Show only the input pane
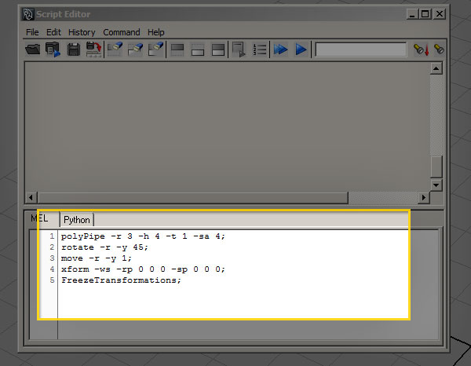The width and height of the screenshot is (471, 366). (x=198, y=49)
